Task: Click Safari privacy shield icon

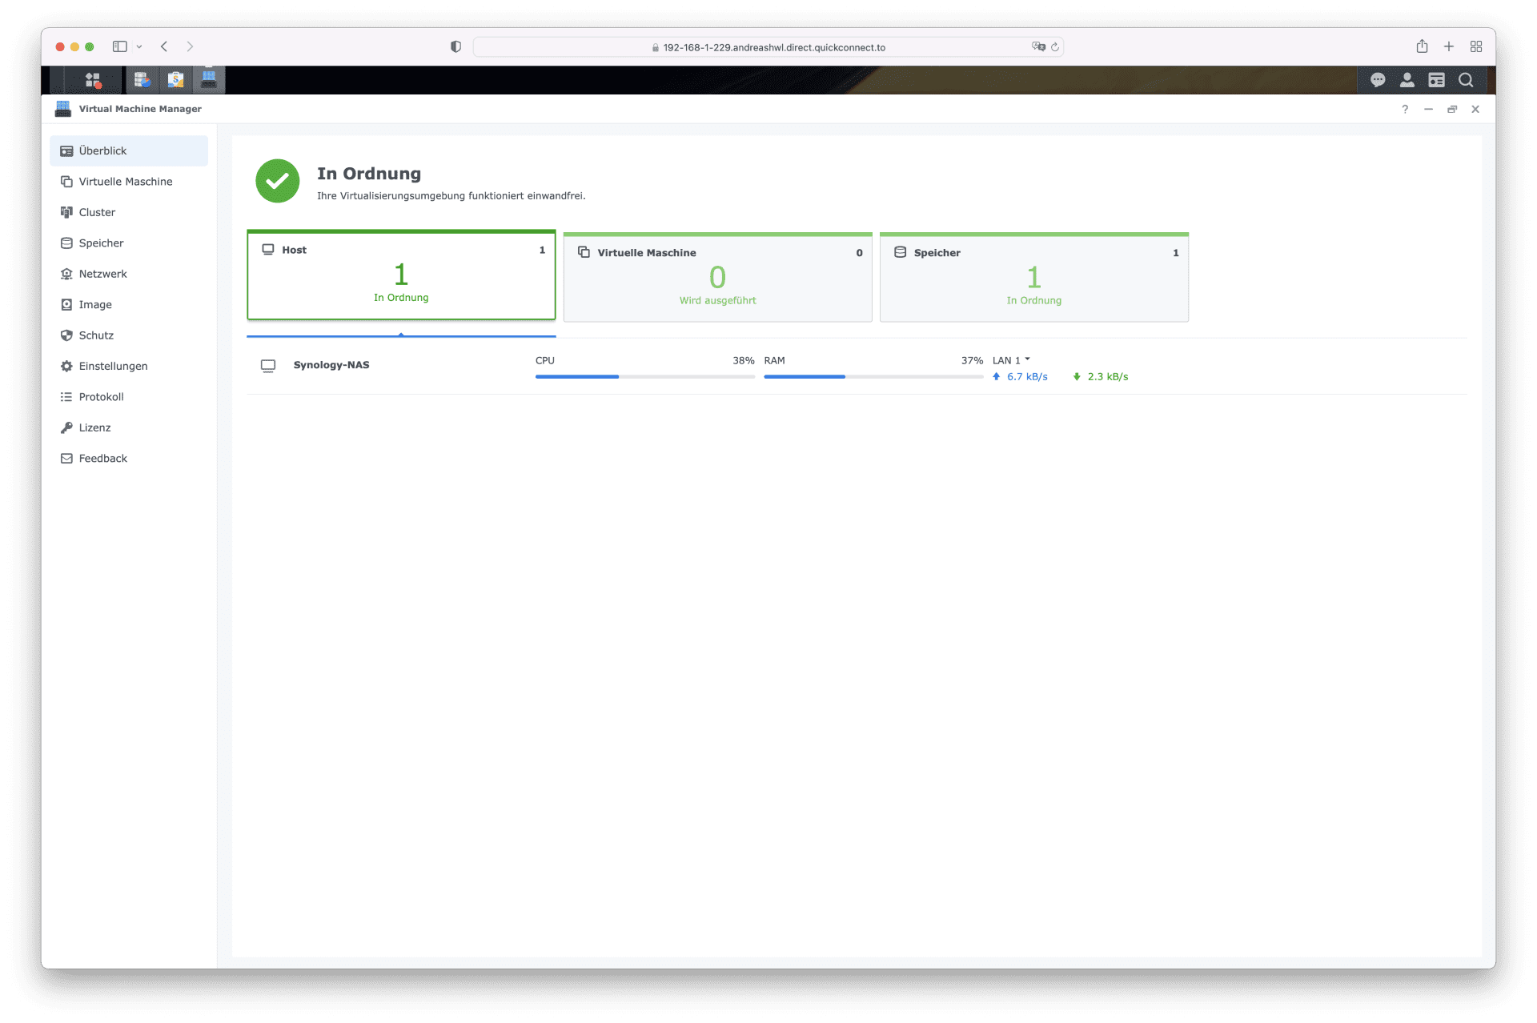Action: pos(455,46)
